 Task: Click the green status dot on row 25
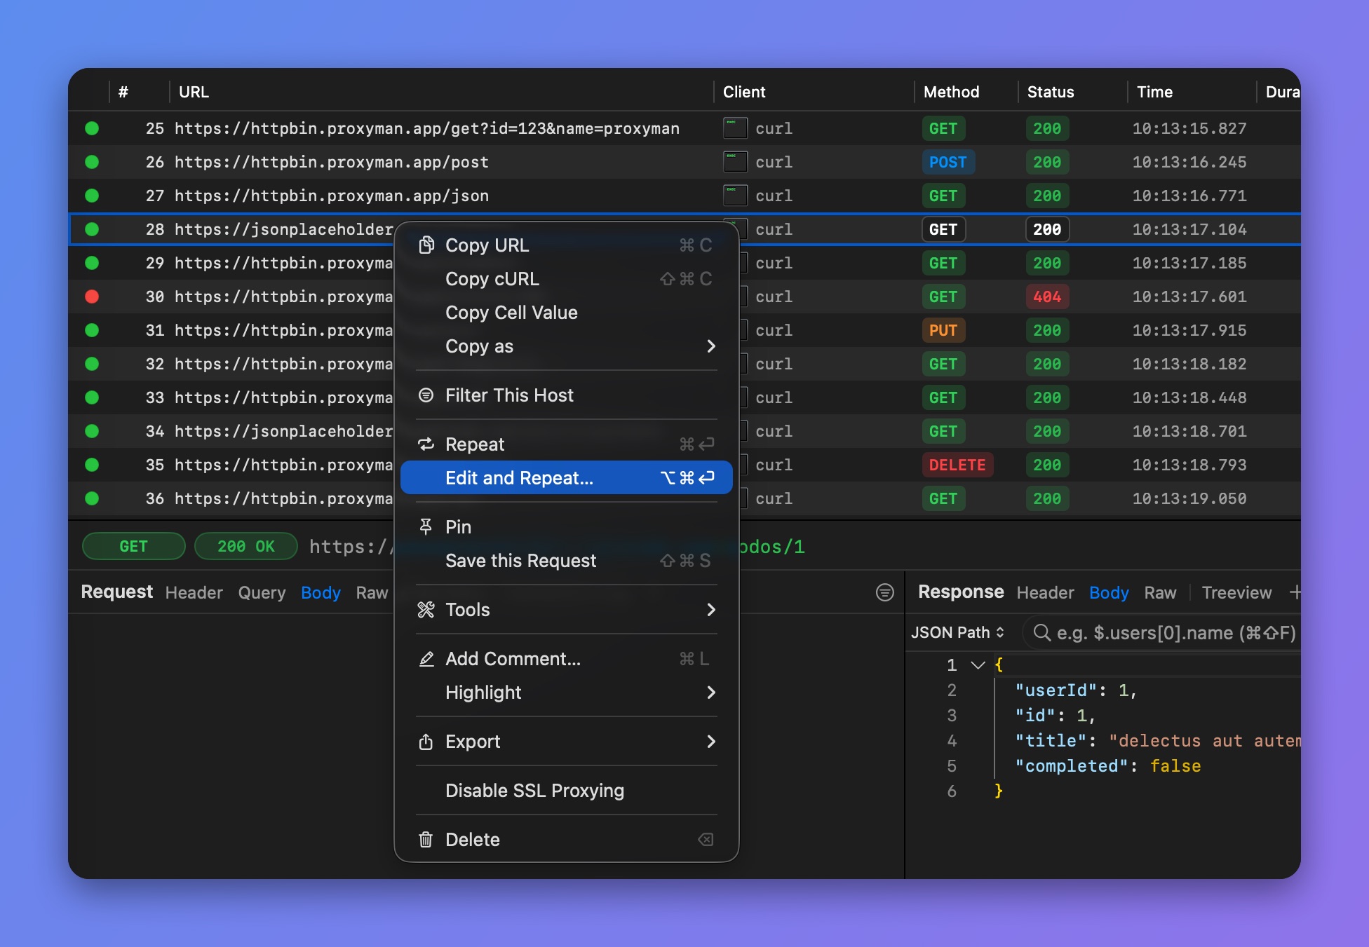click(x=92, y=128)
